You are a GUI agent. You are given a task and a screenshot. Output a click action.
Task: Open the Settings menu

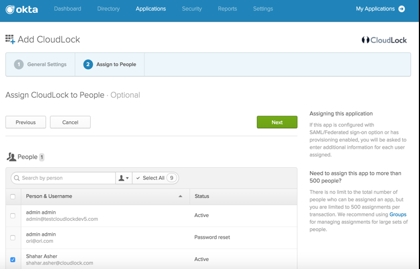click(x=263, y=9)
